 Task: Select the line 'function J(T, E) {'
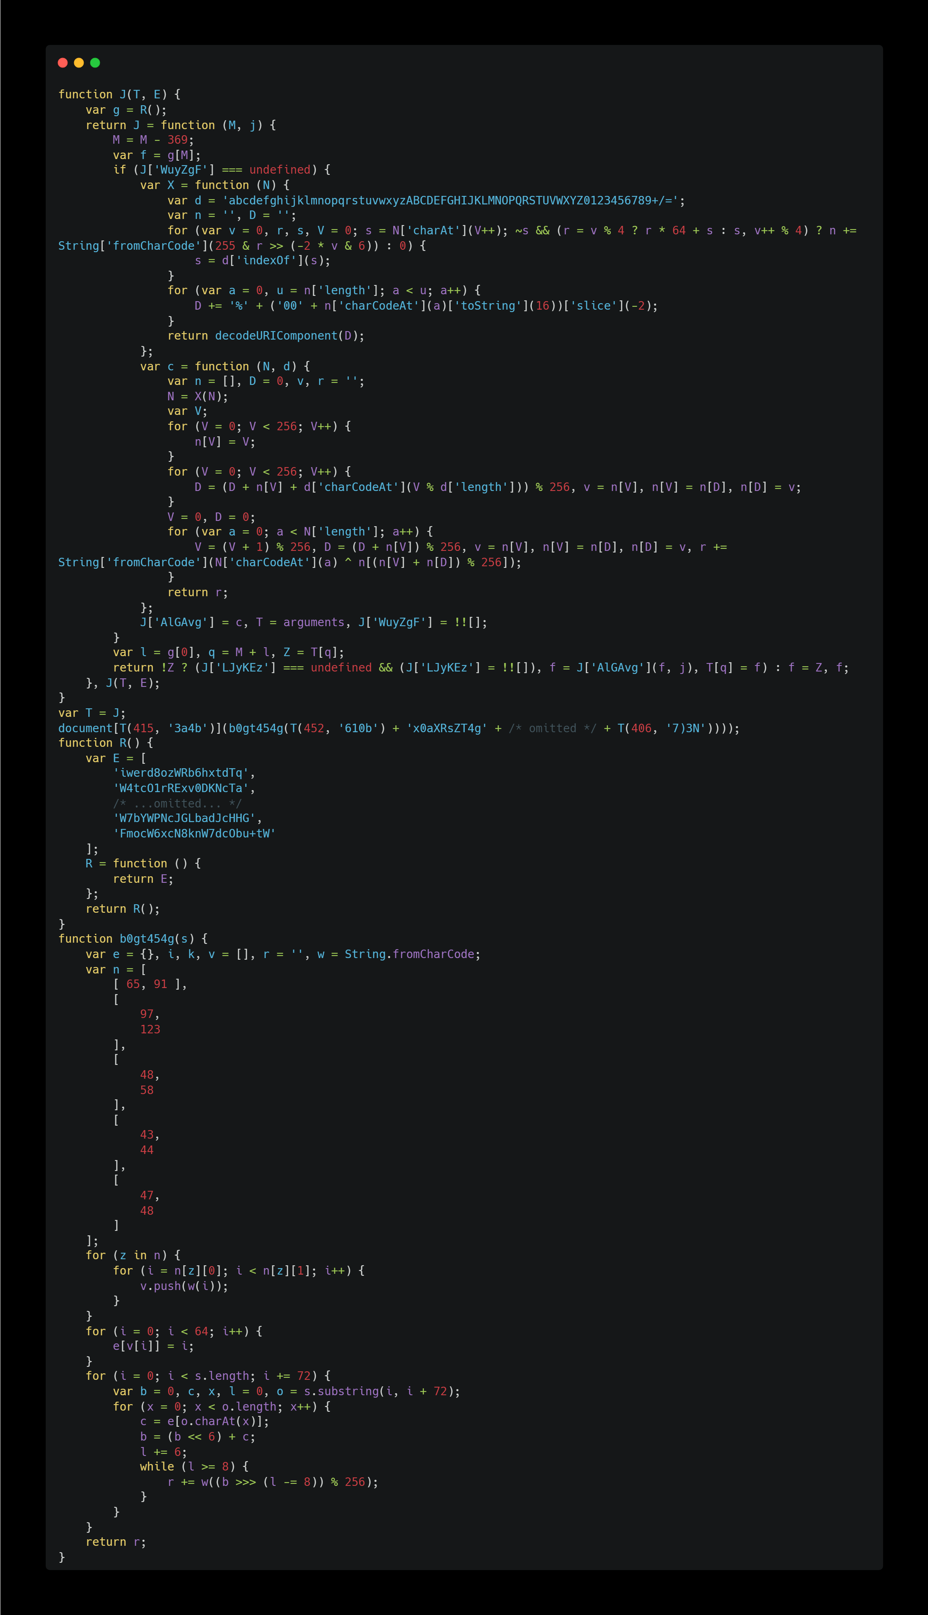click(x=120, y=94)
